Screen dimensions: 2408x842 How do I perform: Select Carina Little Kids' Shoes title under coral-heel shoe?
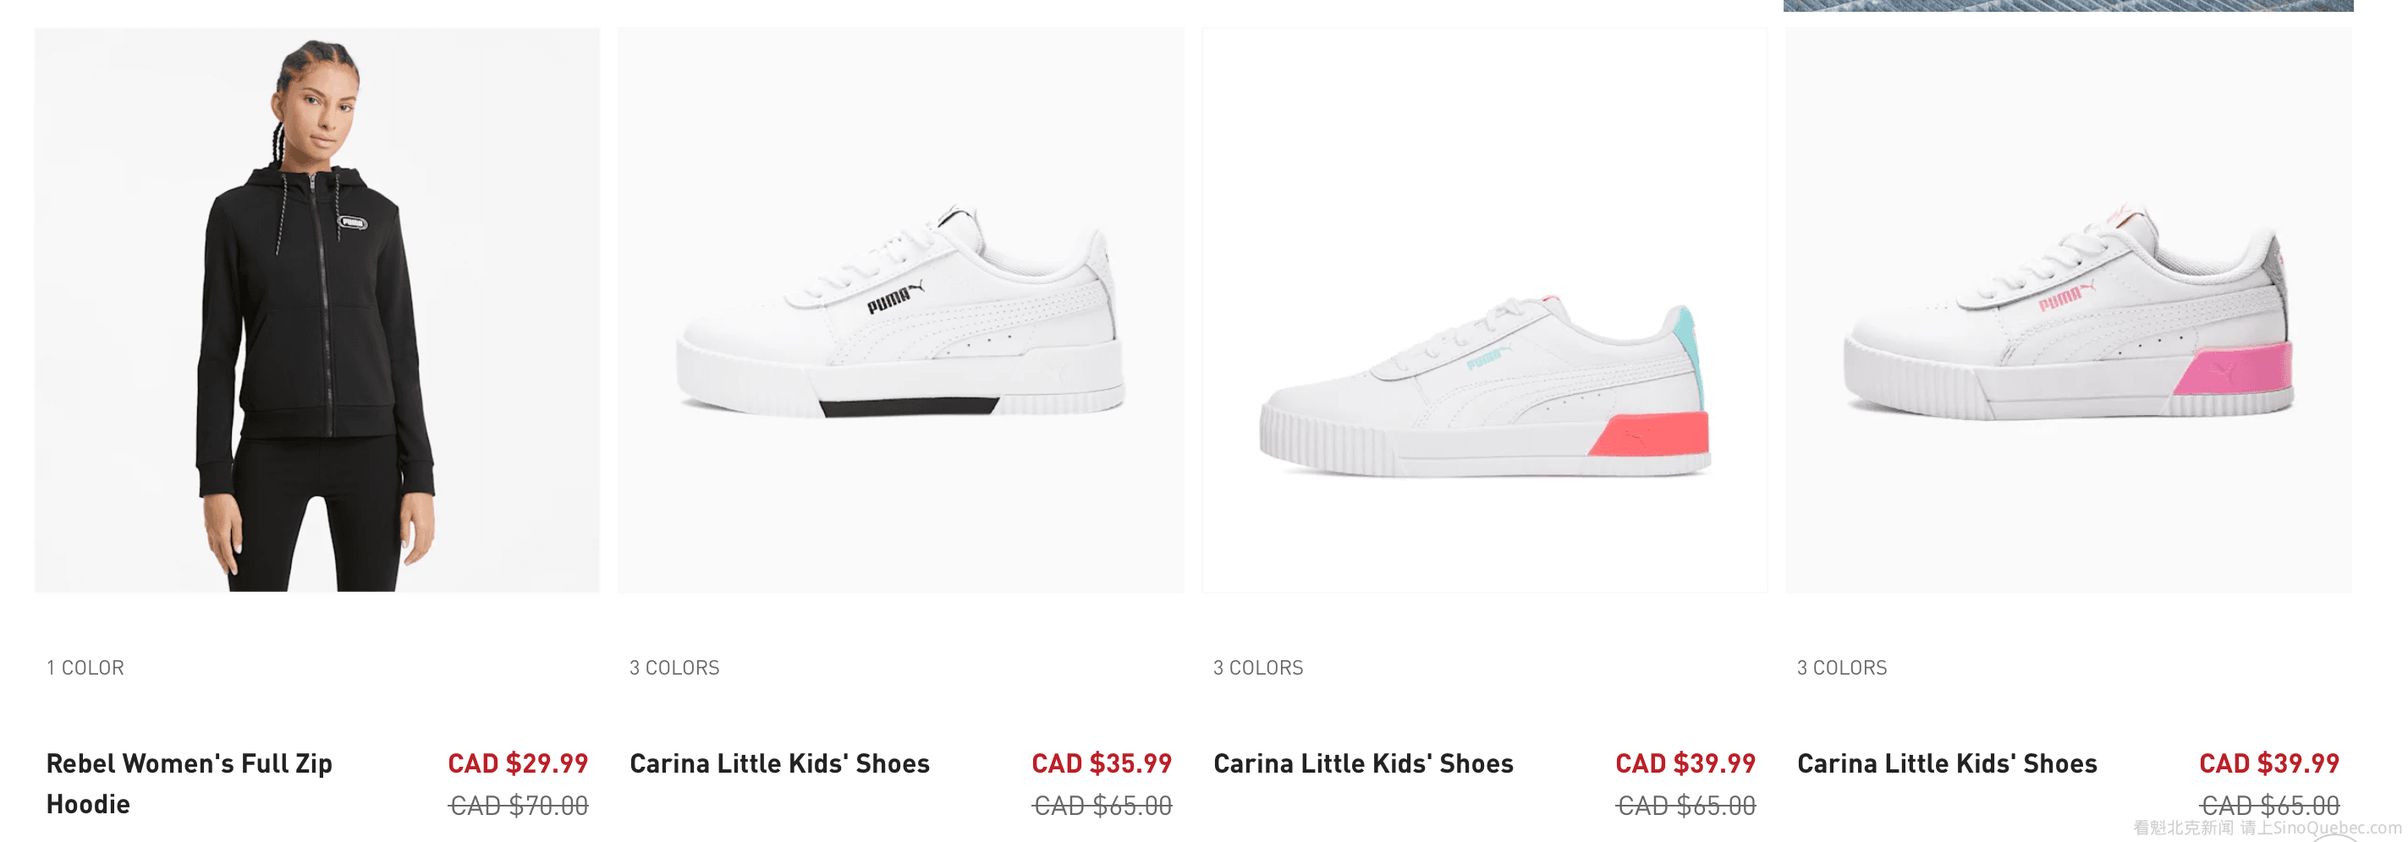click(x=1363, y=763)
